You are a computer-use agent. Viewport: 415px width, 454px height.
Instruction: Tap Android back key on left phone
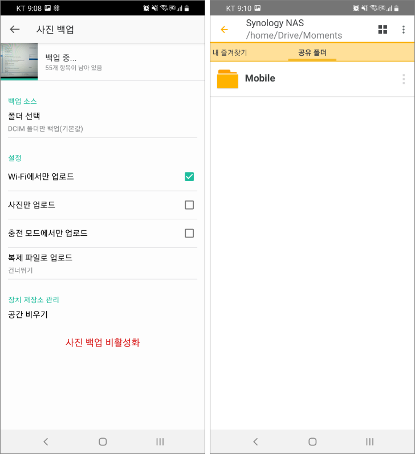coord(46,441)
